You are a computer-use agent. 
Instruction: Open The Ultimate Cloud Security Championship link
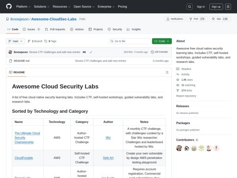(x=27, y=138)
